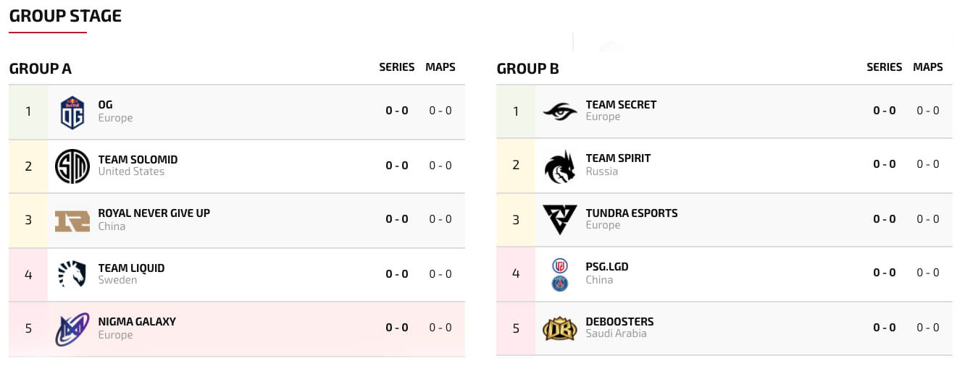Image resolution: width=965 pixels, height=366 pixels.
Task: Click the Team Liquid horse logo
Action: click(x=72, y=274)
